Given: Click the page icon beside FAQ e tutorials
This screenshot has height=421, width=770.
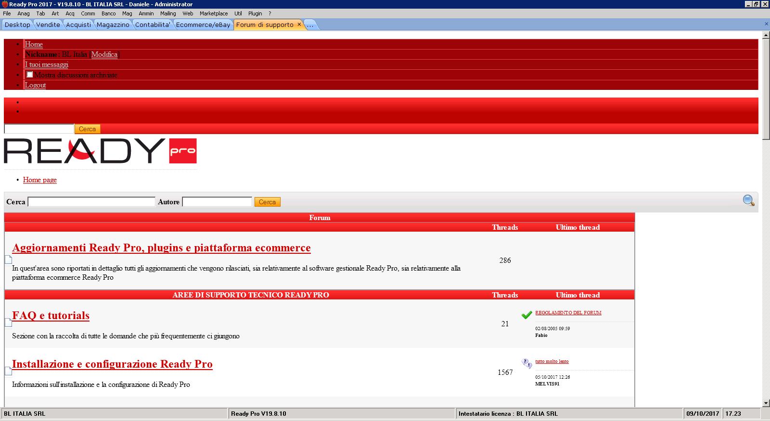Looking at the screenshot, I should click(8, 322).
